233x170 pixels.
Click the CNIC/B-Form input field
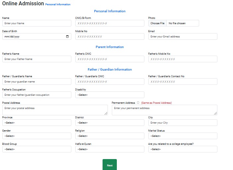pos(110,23)
